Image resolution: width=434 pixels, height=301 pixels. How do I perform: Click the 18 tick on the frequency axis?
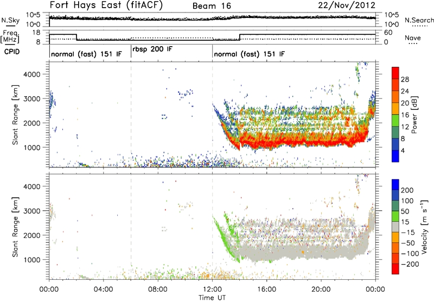(x=36, y=33)
